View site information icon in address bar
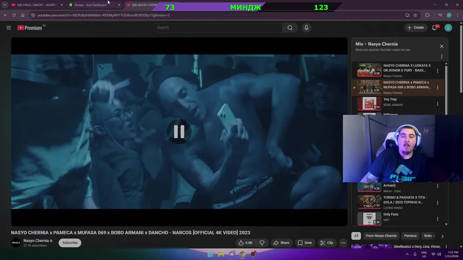This screenshot has height=260, width=463. [x=33, y=15]
